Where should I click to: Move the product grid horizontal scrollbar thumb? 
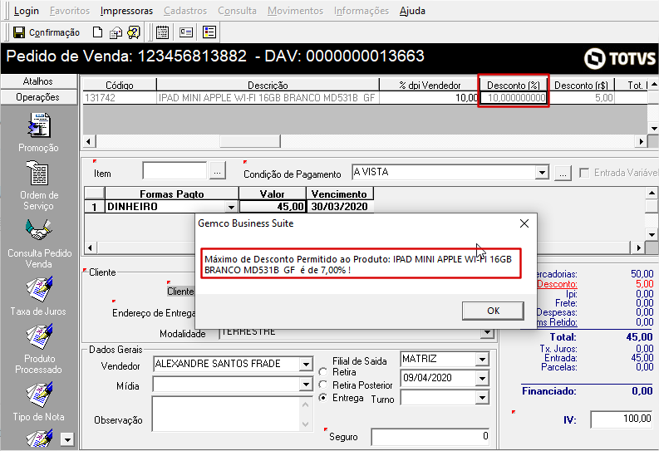(x=250, y=141)
